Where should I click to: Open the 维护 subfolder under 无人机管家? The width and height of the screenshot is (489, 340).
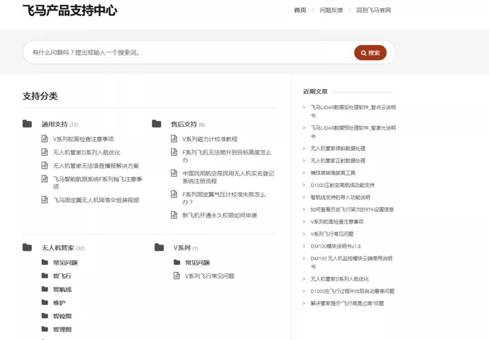59,302
